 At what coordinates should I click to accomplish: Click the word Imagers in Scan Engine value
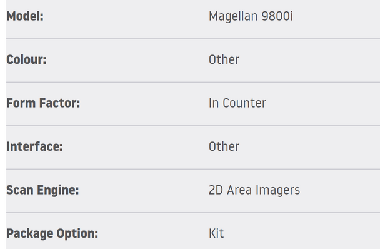pyautogui.click(x=277, y=191)
